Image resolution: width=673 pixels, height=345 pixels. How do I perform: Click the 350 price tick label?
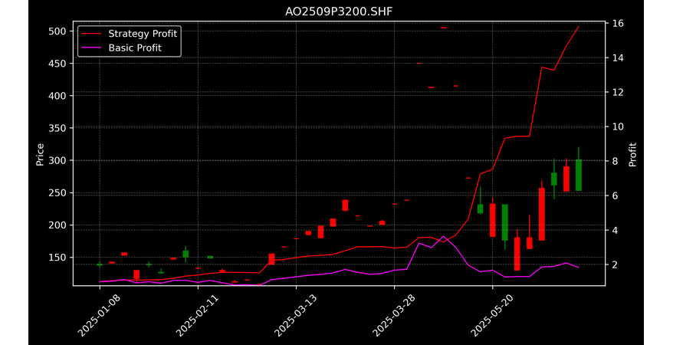coord(57,128)
